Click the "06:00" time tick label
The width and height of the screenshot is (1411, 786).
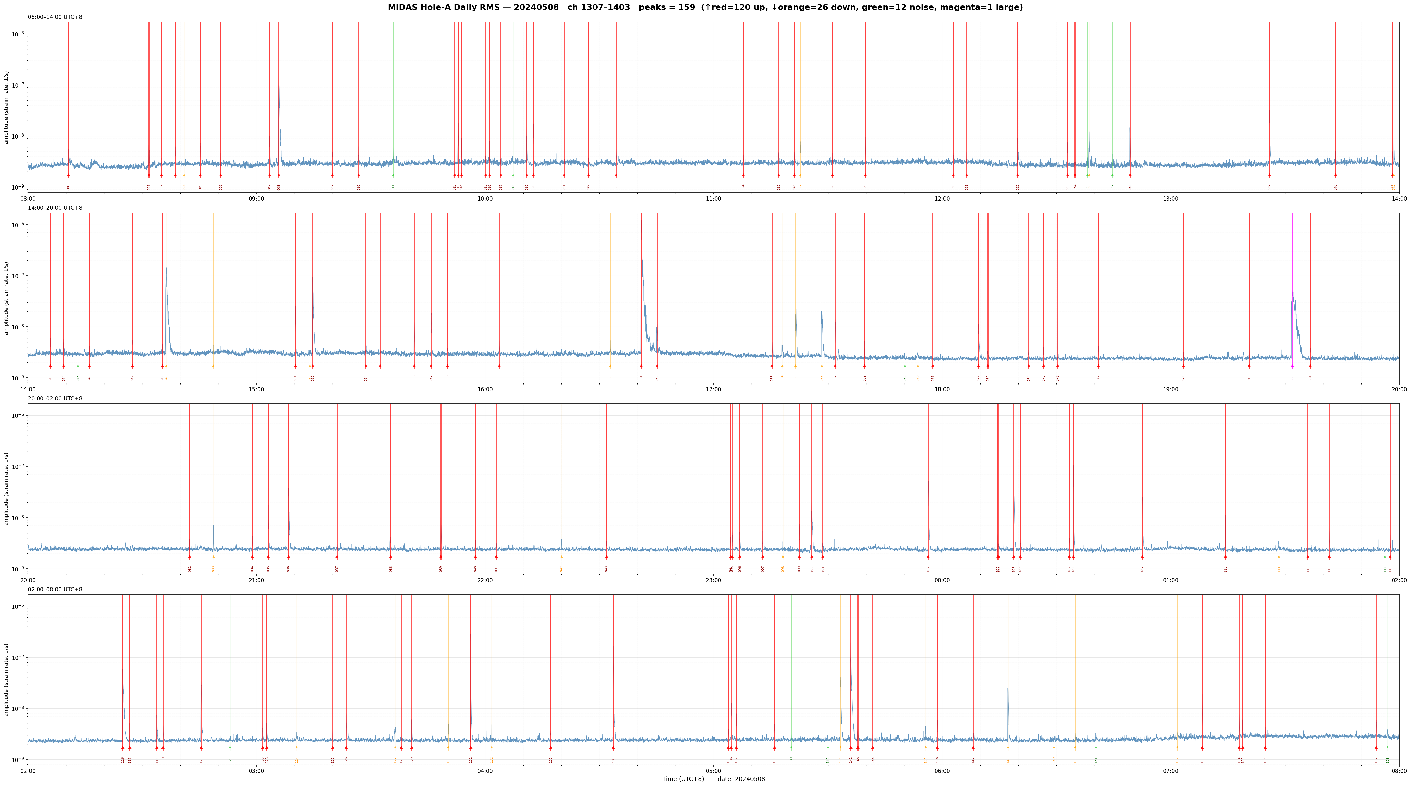click(x=942, y=771)
